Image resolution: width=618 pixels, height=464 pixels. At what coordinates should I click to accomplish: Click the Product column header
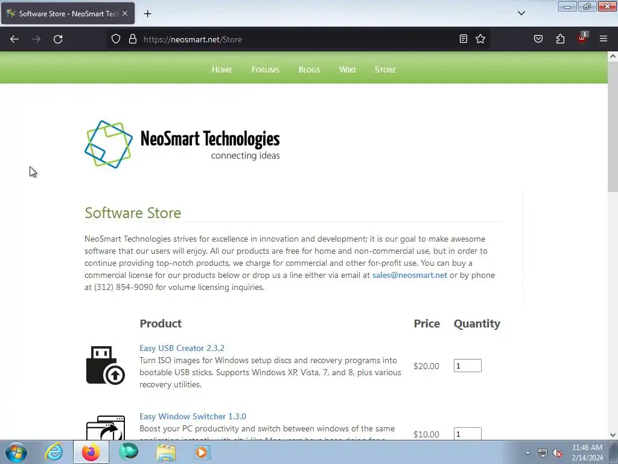[161, 324]
